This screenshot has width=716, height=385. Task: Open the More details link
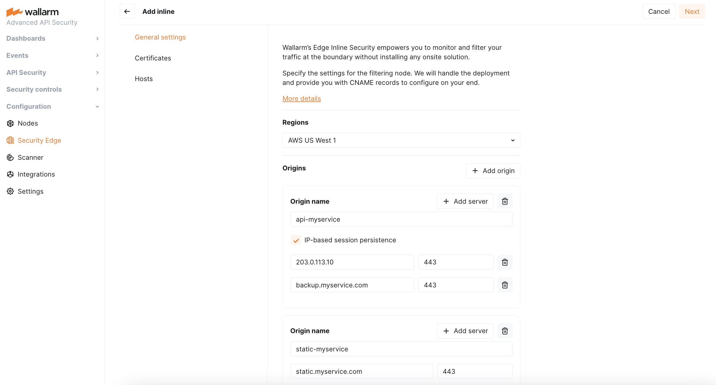coord(301,98)
